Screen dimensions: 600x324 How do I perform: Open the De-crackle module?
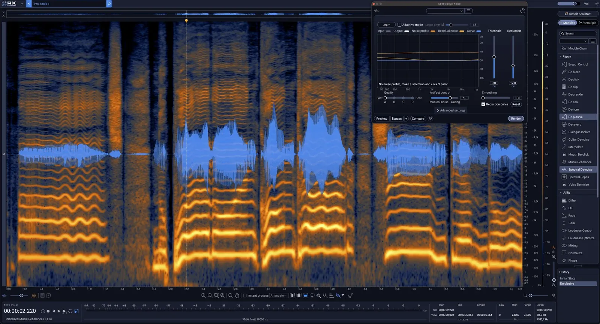pyautogui.click(x=578, y=94)
